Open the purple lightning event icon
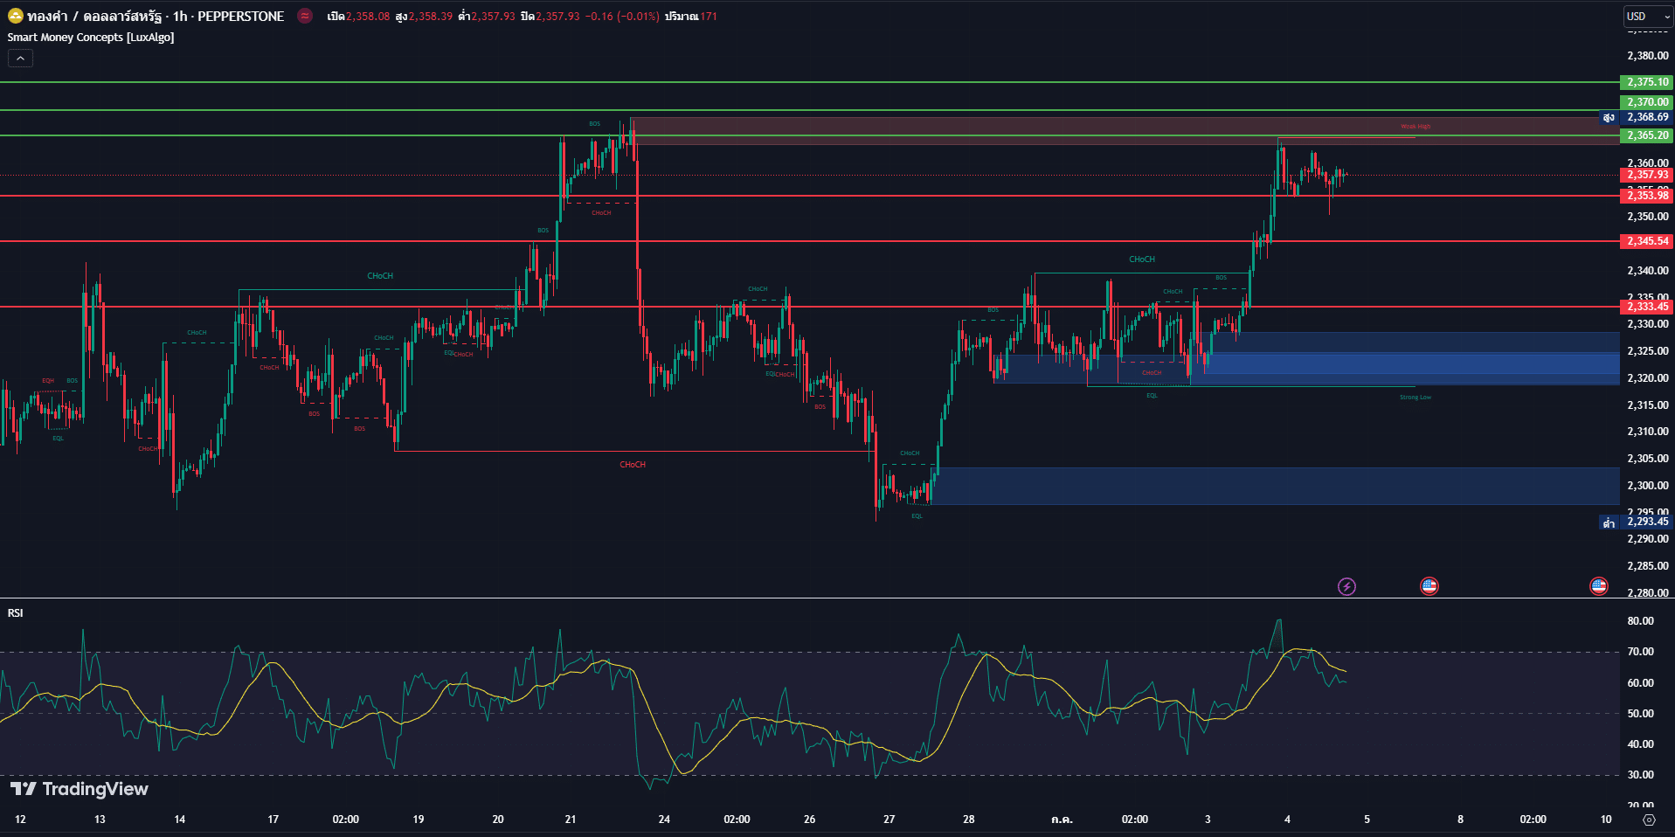Image resolution: width=1675 pixels, height=837 pixels. 1346,586
